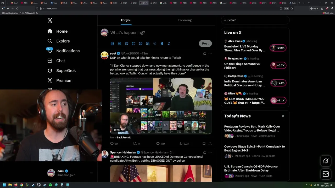Click browser Sign in button

(x=314, y=8)
